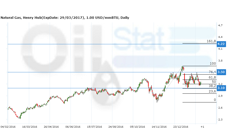234x131 pixels.
Task: Click the 4,7 value on the price axis
Action: pos(220,25)
